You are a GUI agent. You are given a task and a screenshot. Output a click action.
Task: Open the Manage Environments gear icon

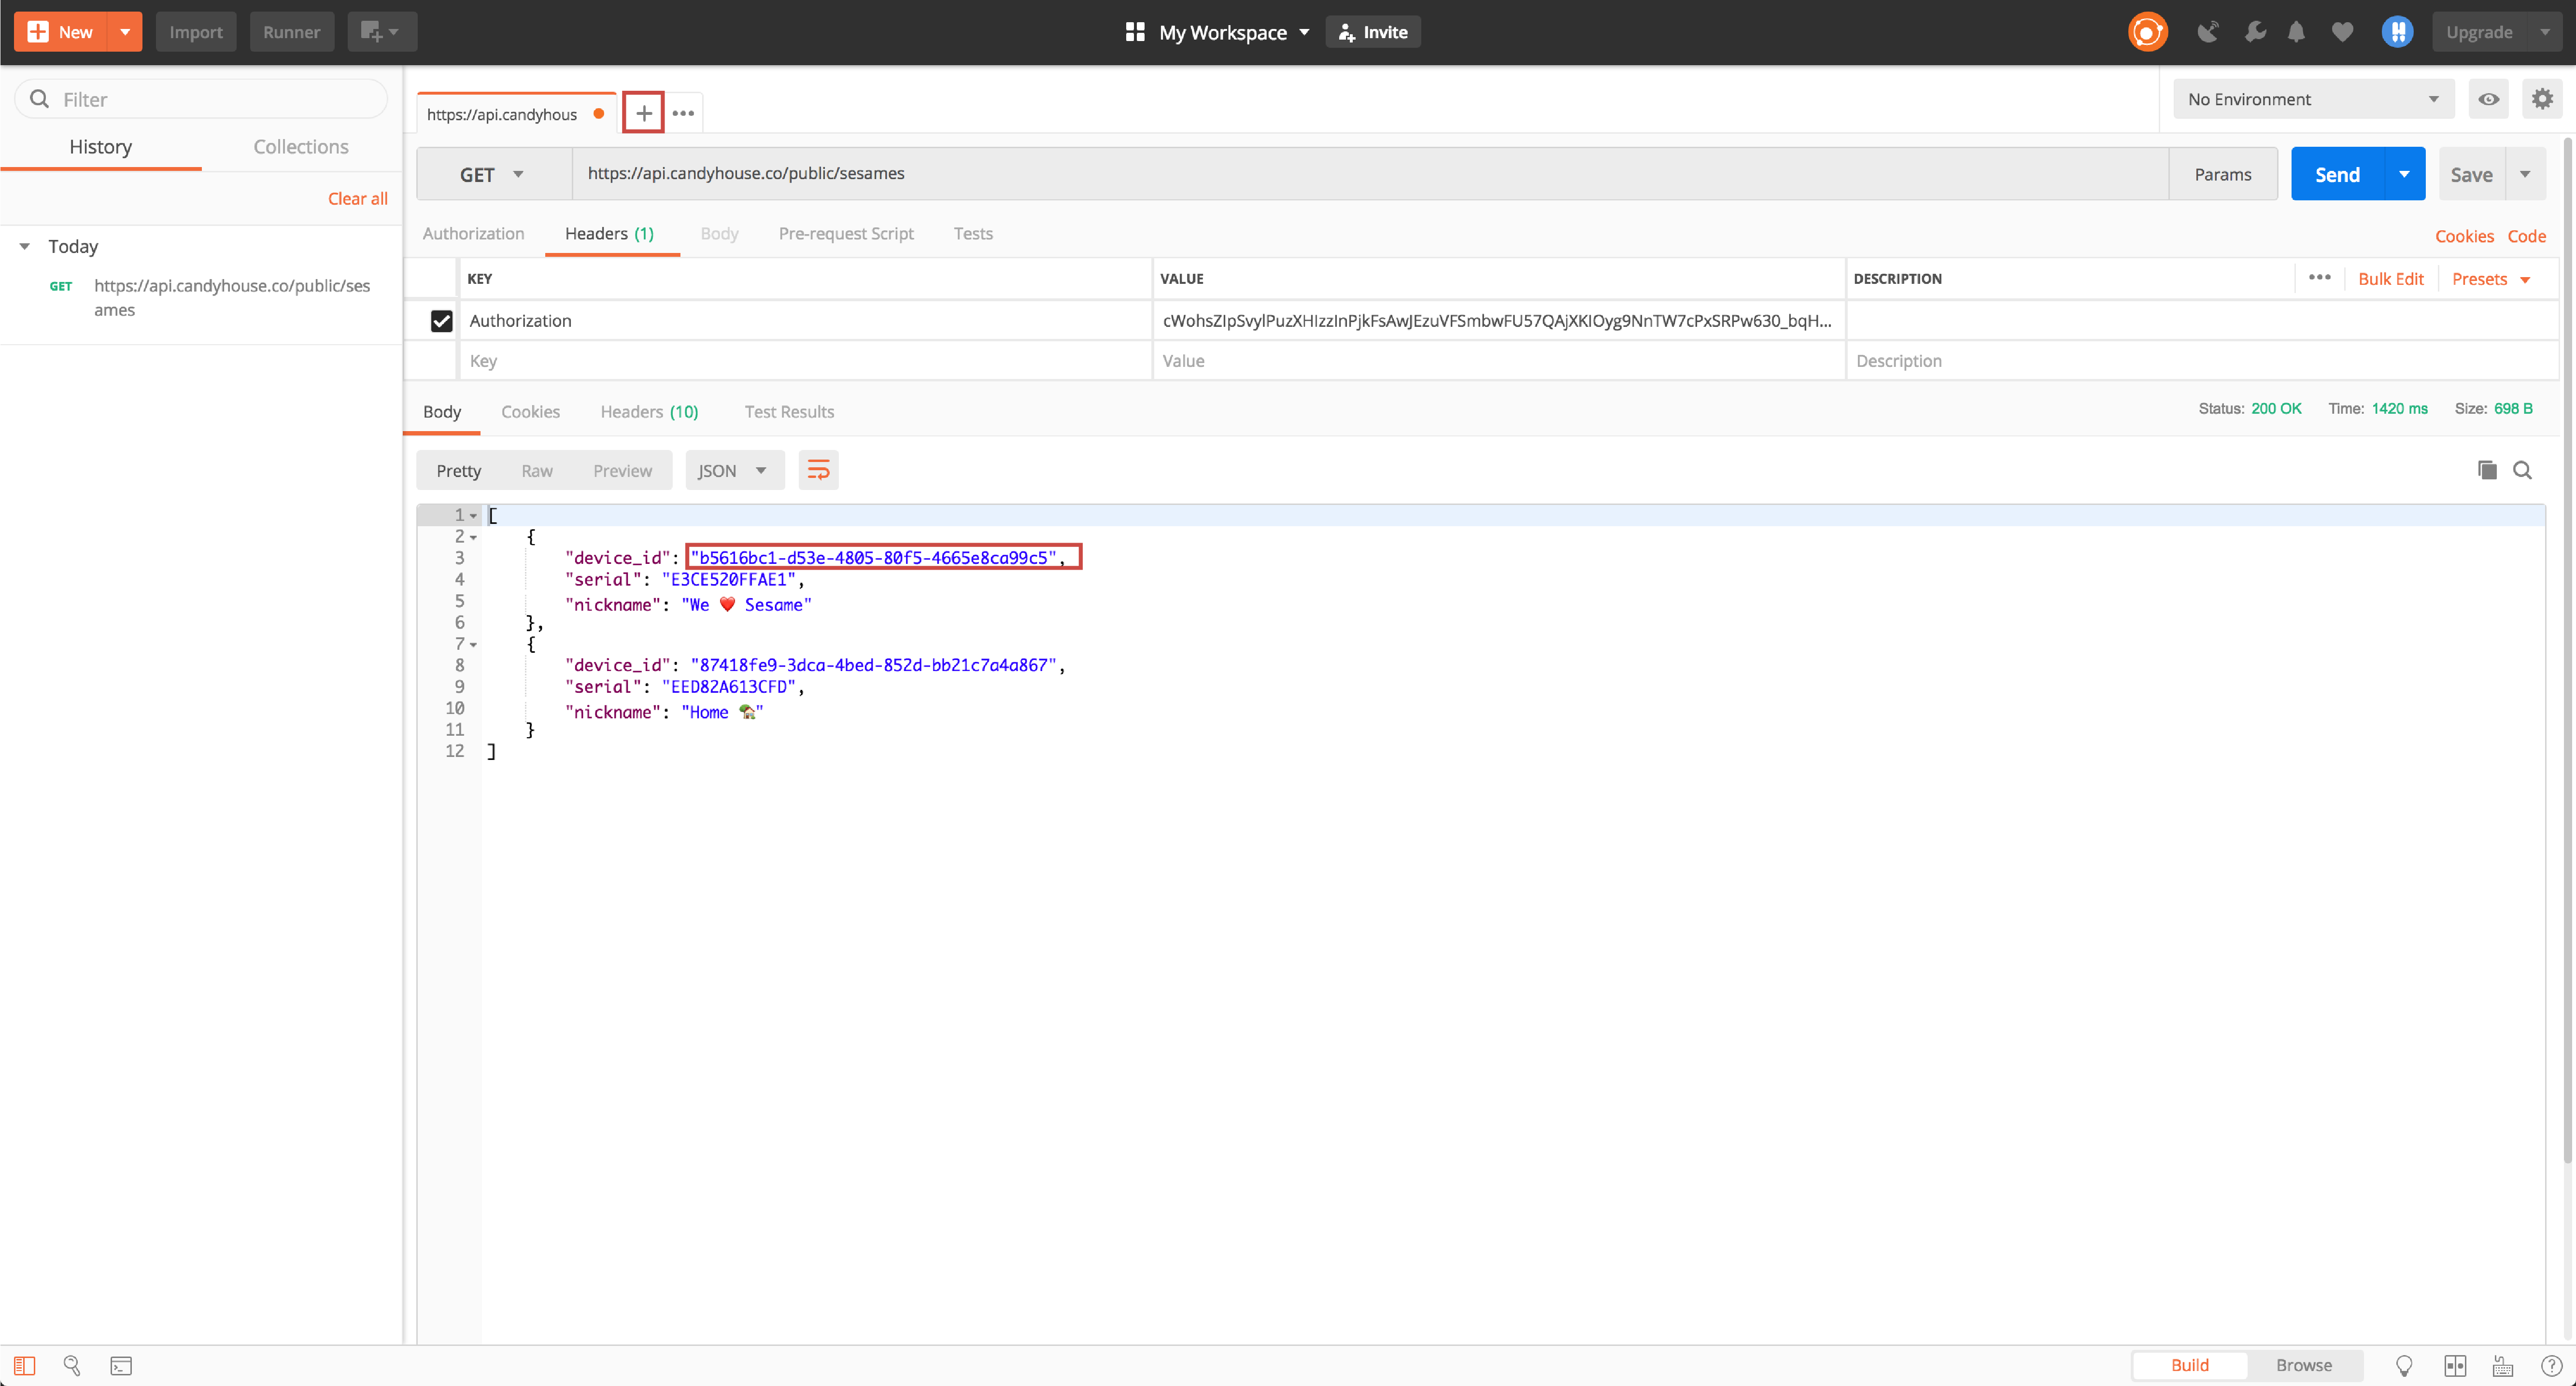pyautogui.click(x=2542, y=99)
